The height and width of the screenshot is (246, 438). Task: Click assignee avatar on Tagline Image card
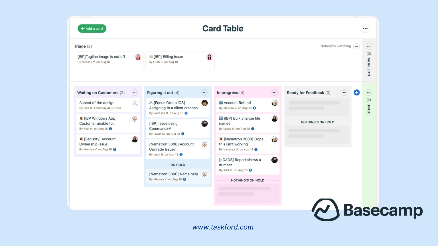pyautogui.click(x=138, y=57)
